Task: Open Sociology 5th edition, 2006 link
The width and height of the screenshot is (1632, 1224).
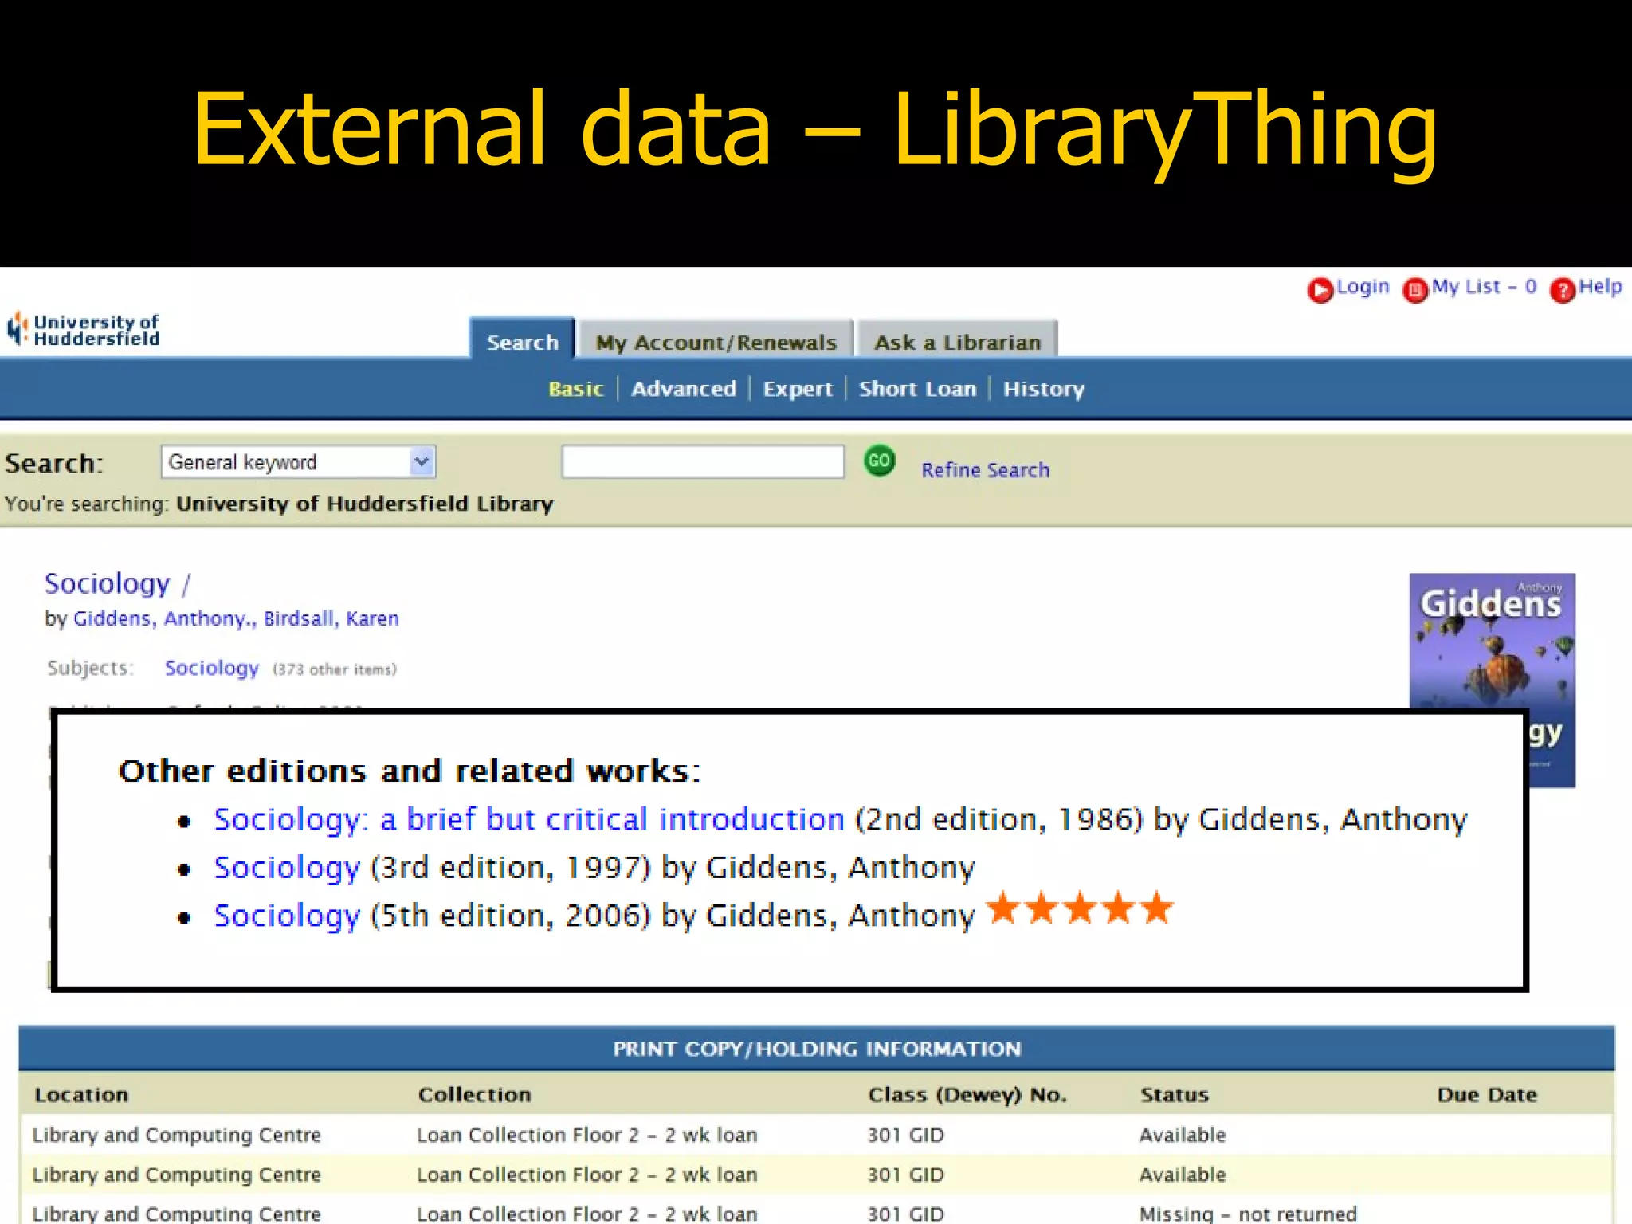Action: point(287,916)
